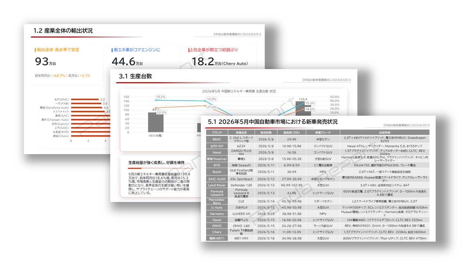Click the Land Rover brand cell
Viewport: 475px width, 269px height.
(x=217, y=185)
